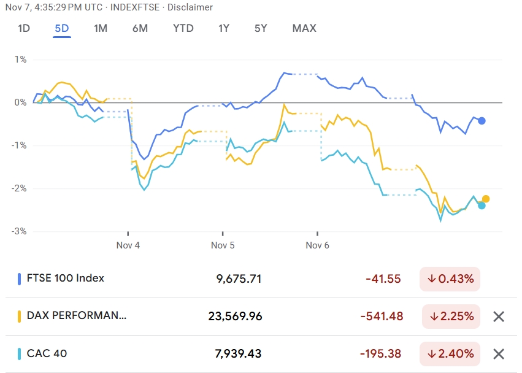Click the cyan CAC 40 color marker

[20, 353]
